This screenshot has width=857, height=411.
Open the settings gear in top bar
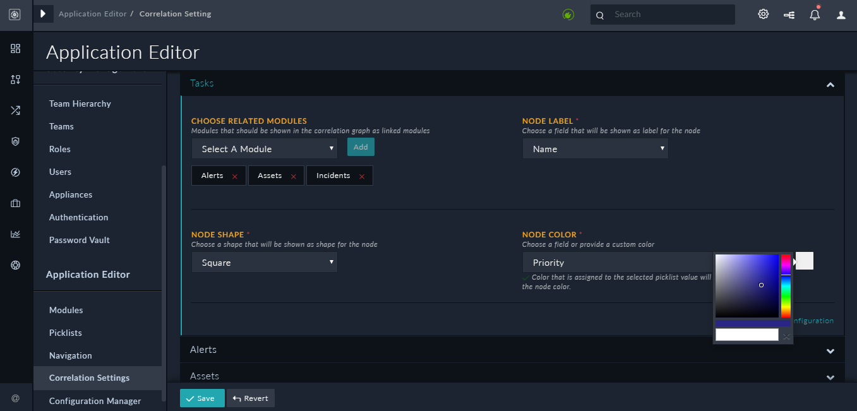point(763,13)
